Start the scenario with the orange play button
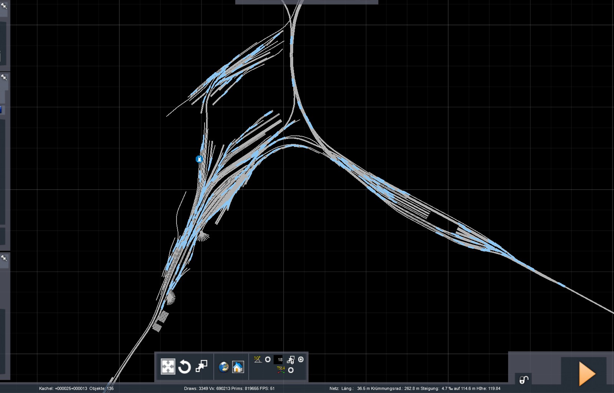Image resolution: width=614 pixels, height=393 pixels. point(587,373)
